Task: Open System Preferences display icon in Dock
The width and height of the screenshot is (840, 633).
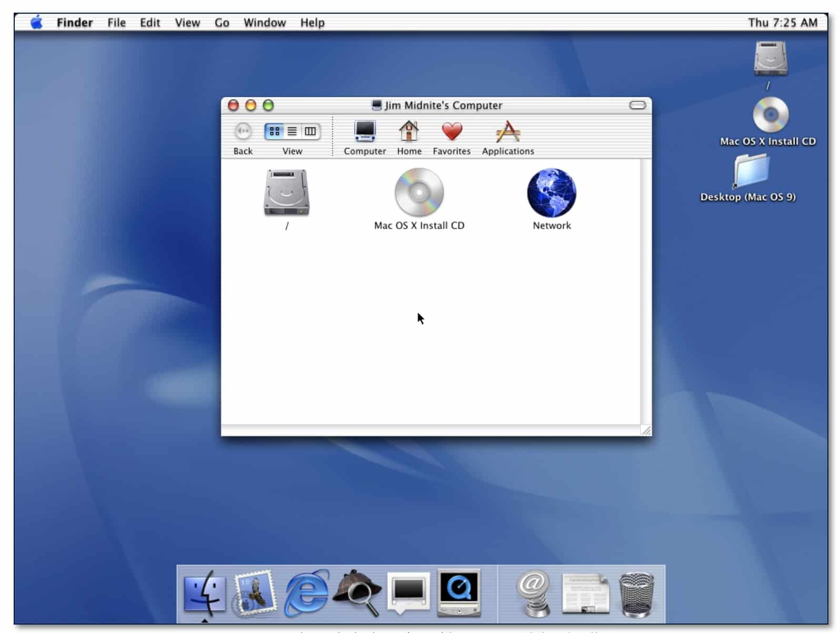Action: tap(408, 594)
